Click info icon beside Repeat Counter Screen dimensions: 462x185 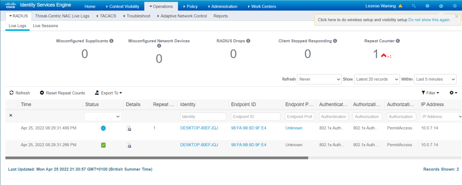click(398, 41)
